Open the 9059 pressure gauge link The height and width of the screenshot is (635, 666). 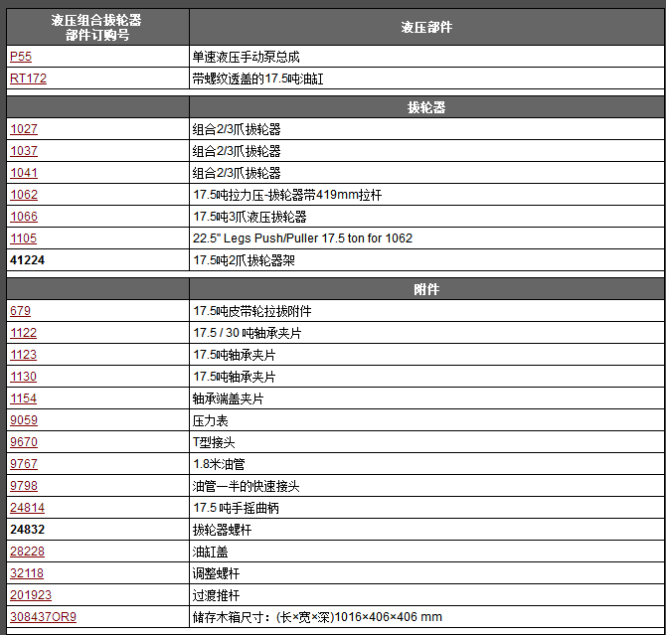(24, 420)
